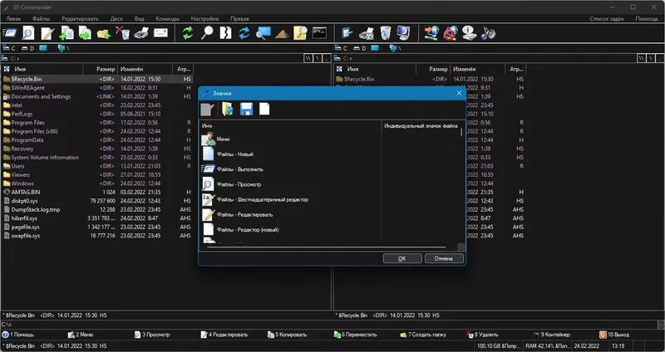Click the yellow note magnifier toolbar icon
The width and height of the screenshot is (665, 352).
pyautogui.click(x=300, y=33)
